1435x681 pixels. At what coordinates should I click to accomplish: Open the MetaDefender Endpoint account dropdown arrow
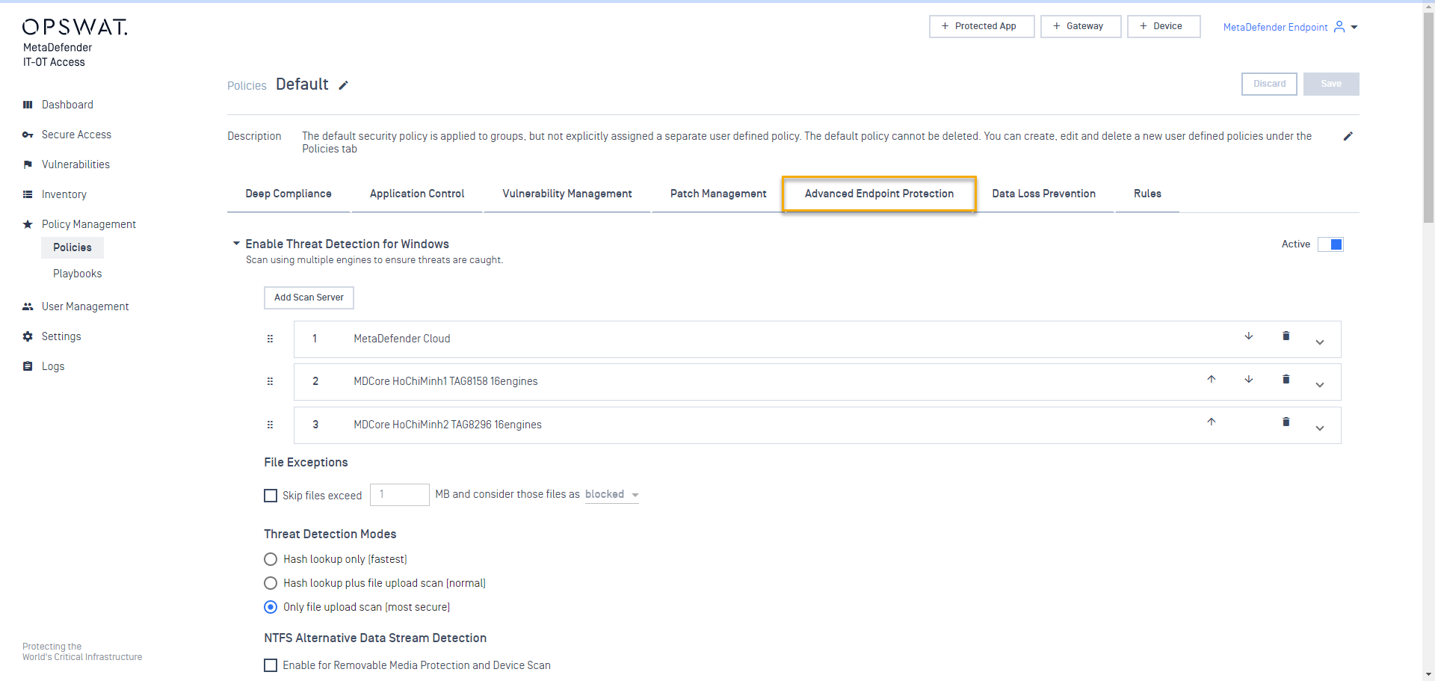tap(1354, 27)
